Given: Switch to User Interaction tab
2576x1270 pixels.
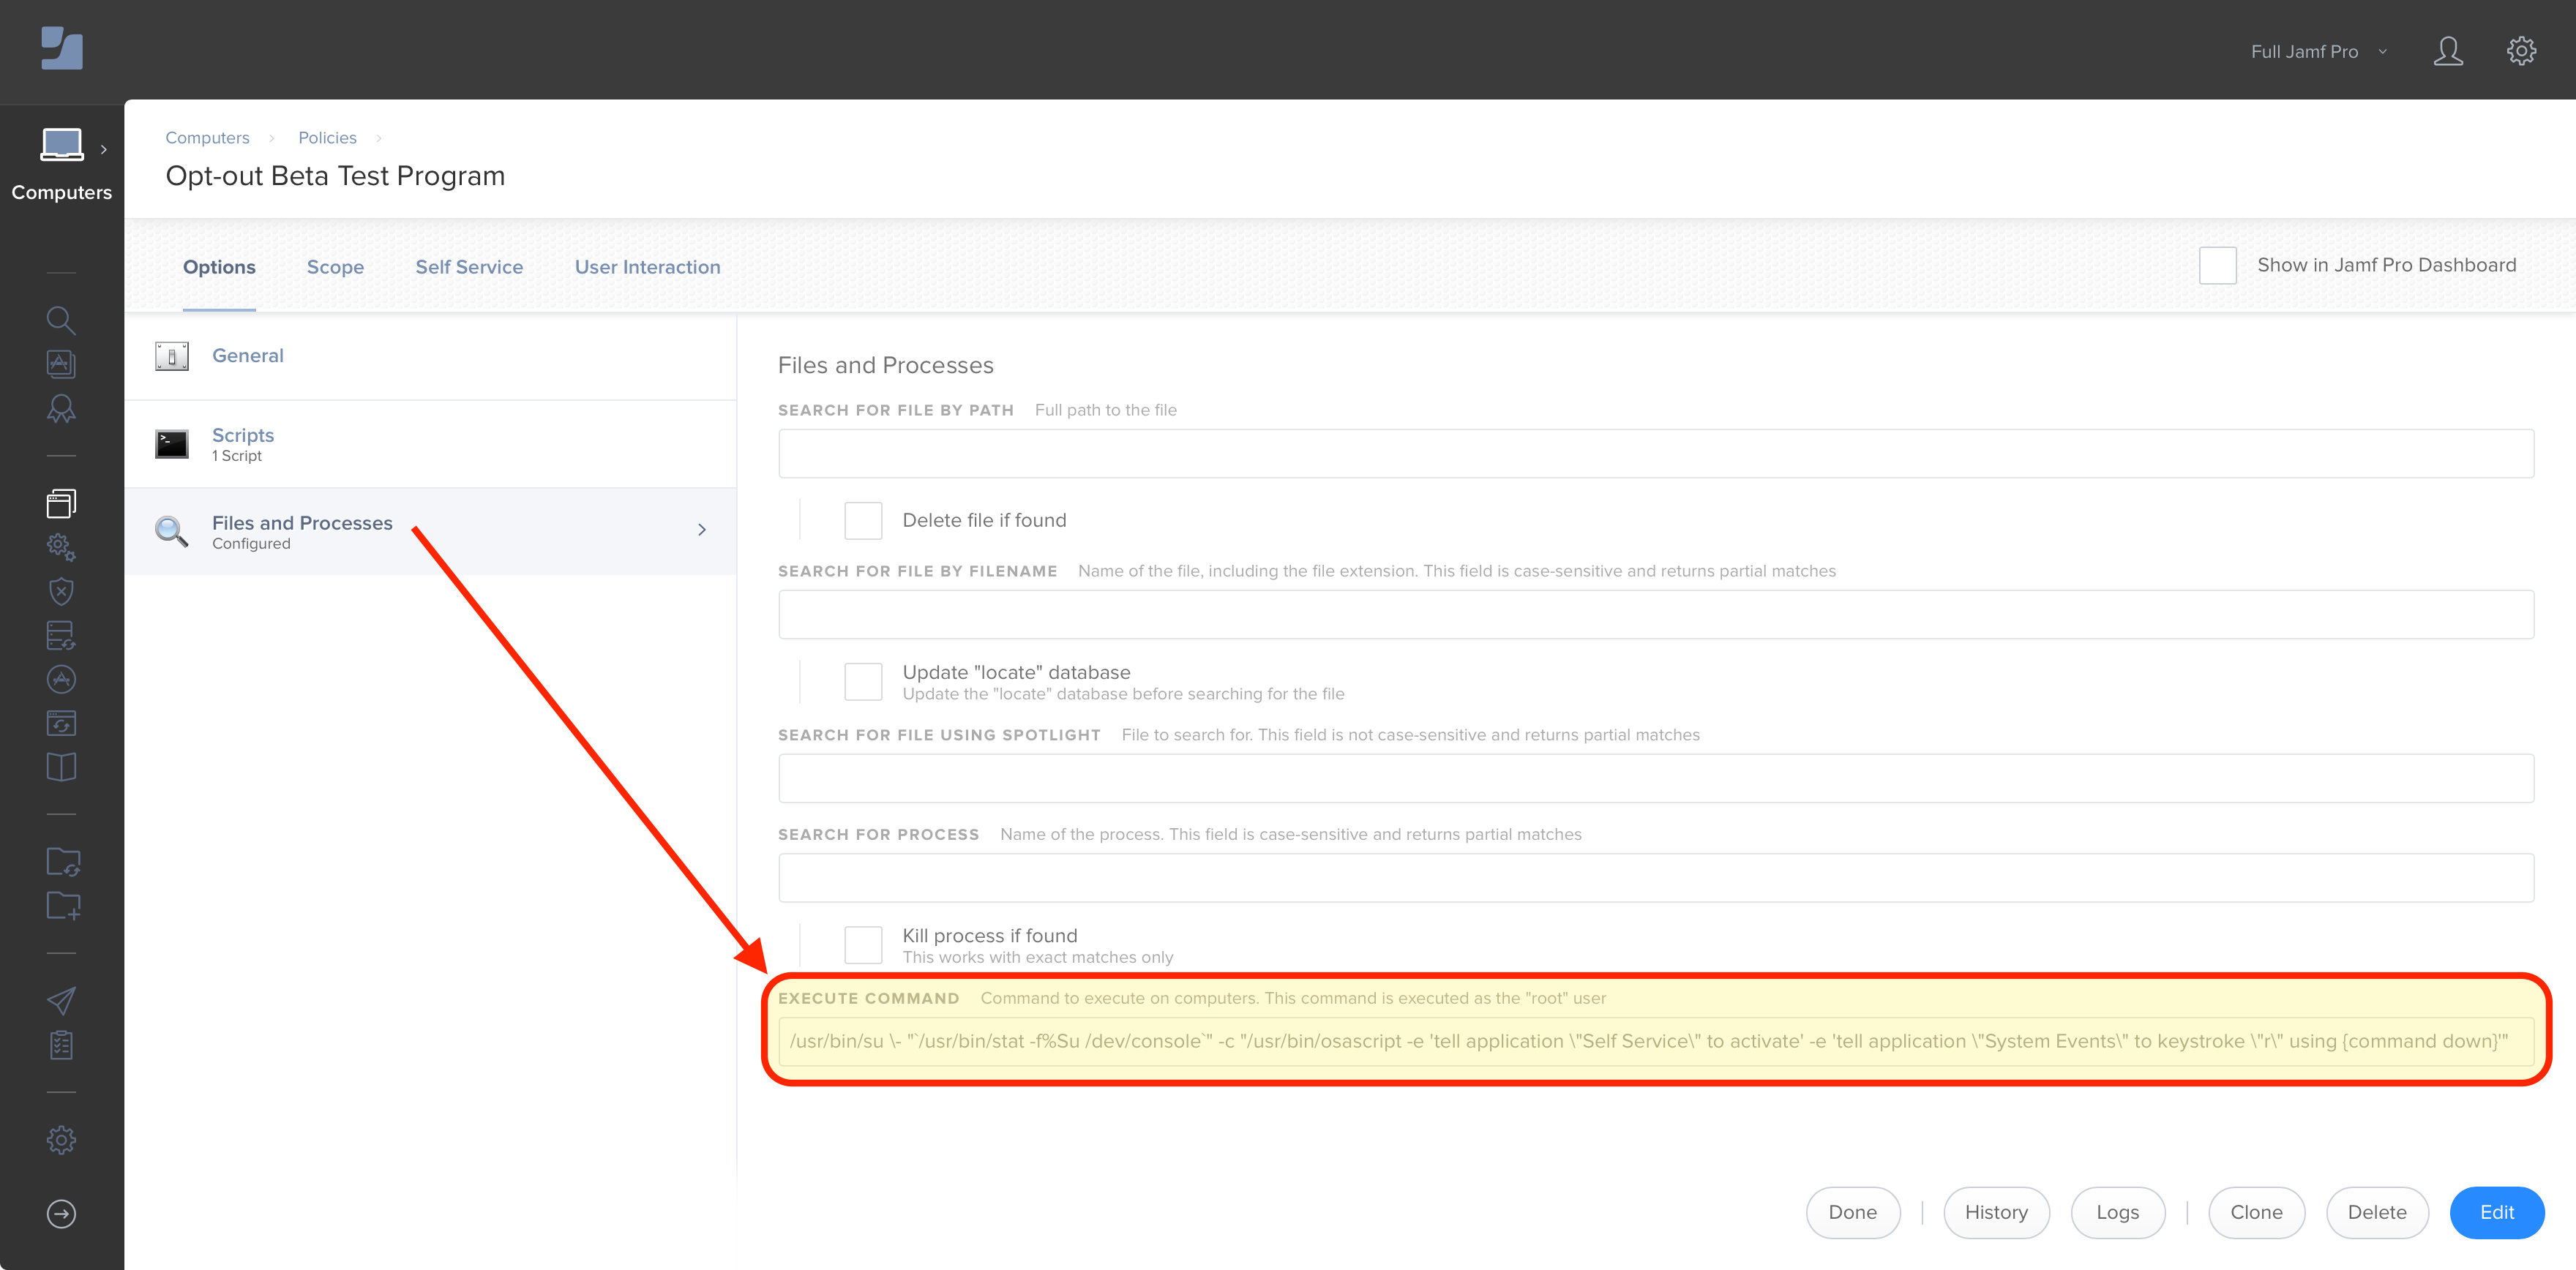Looking at the screenshot, I should pos(647,267).
